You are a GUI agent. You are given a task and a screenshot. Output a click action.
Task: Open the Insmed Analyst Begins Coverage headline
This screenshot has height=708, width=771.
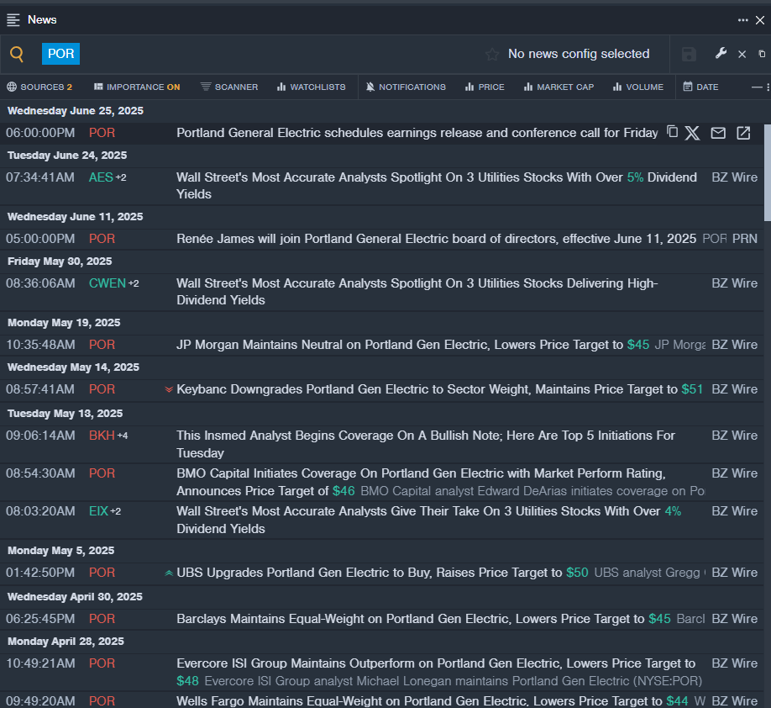(426, 444)
